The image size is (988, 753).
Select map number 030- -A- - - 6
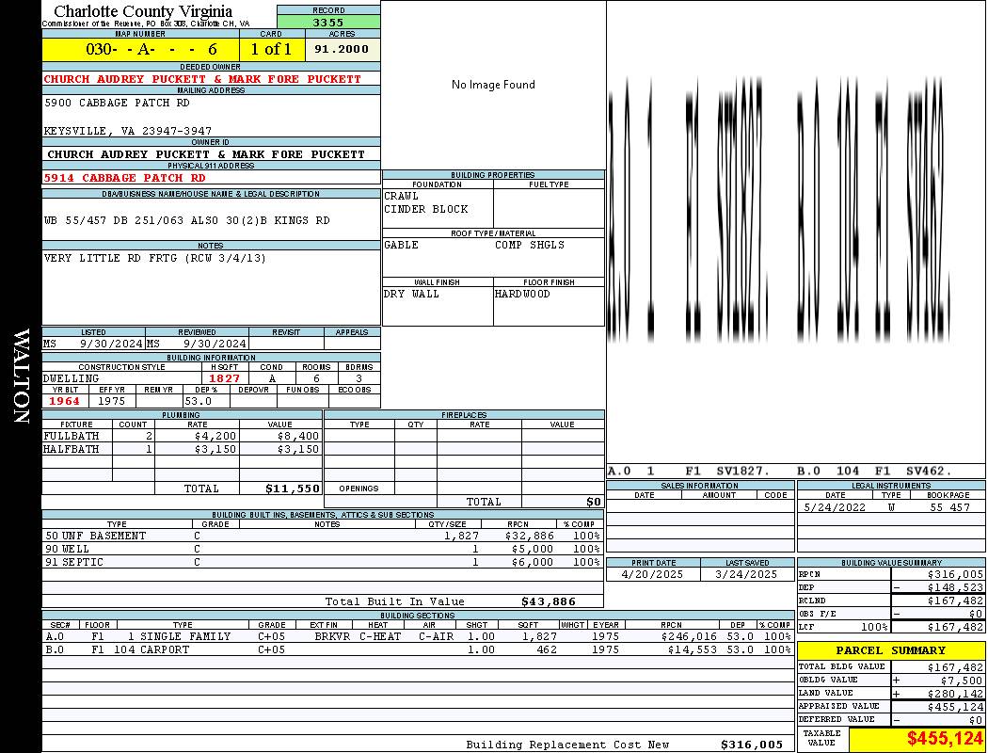[x=151, y=49]
